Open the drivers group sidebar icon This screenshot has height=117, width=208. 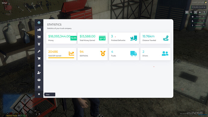39,80
